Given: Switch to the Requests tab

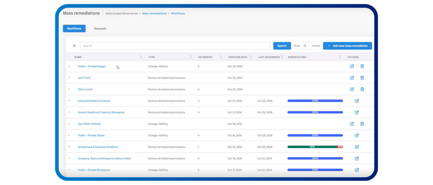Looking at the screenshot, I should point(100,29).
